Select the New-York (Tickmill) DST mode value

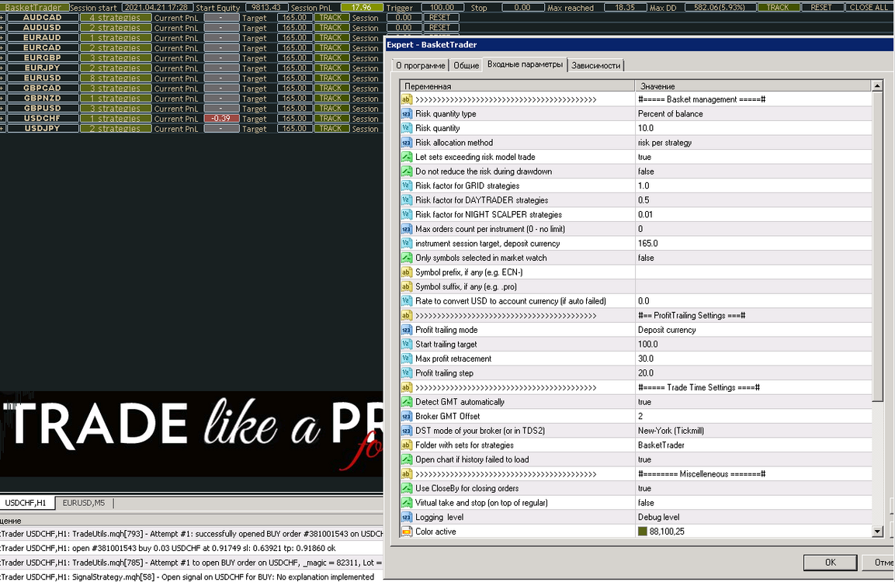pyautogui.click(x=671, y=431)
